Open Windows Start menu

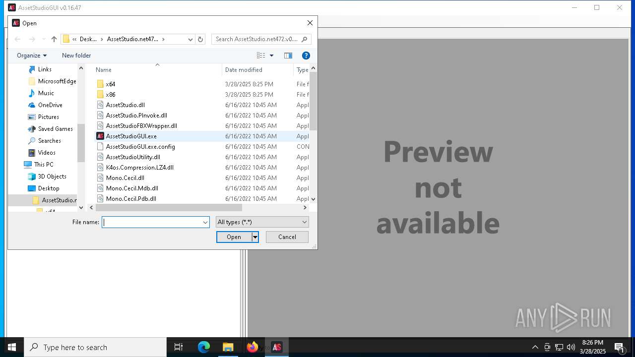[12, 347]
